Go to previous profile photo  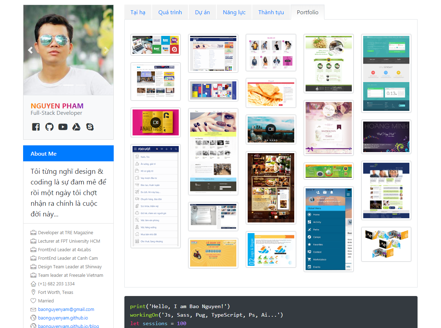(30, 50)
